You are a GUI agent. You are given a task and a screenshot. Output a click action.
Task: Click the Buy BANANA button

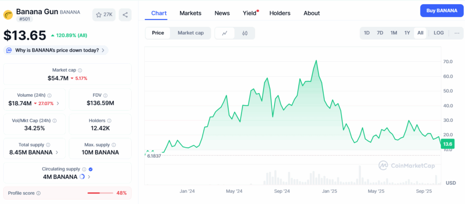tap(440, 10)
